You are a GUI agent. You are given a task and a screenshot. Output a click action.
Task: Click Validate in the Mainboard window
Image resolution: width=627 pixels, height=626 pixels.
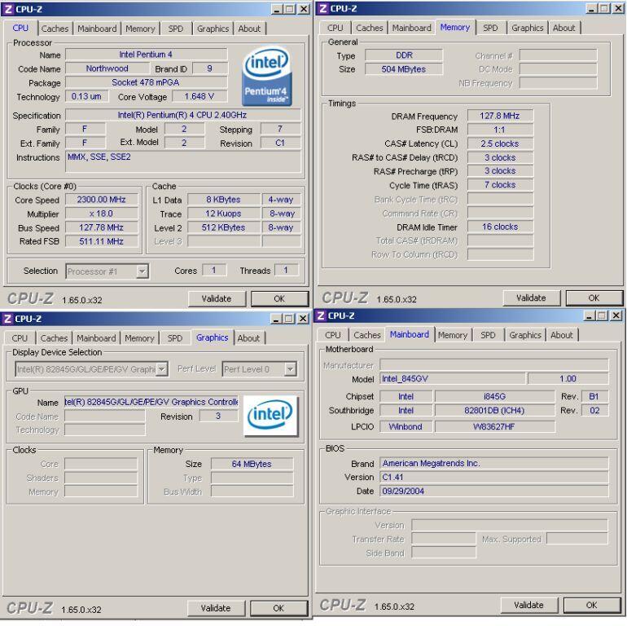click(x=528, y=605)
